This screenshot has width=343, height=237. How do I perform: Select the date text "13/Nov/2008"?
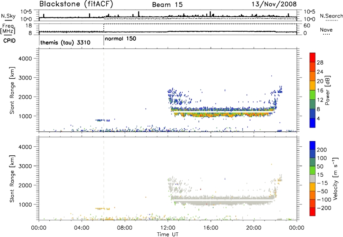[274, 4]
